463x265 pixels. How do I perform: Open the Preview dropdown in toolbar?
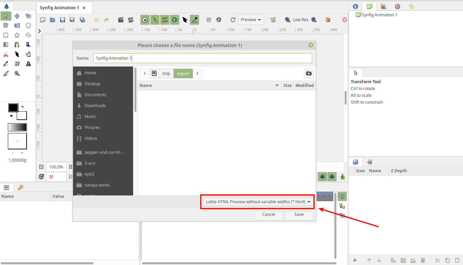pyautogui.click(x=251, y=20)
